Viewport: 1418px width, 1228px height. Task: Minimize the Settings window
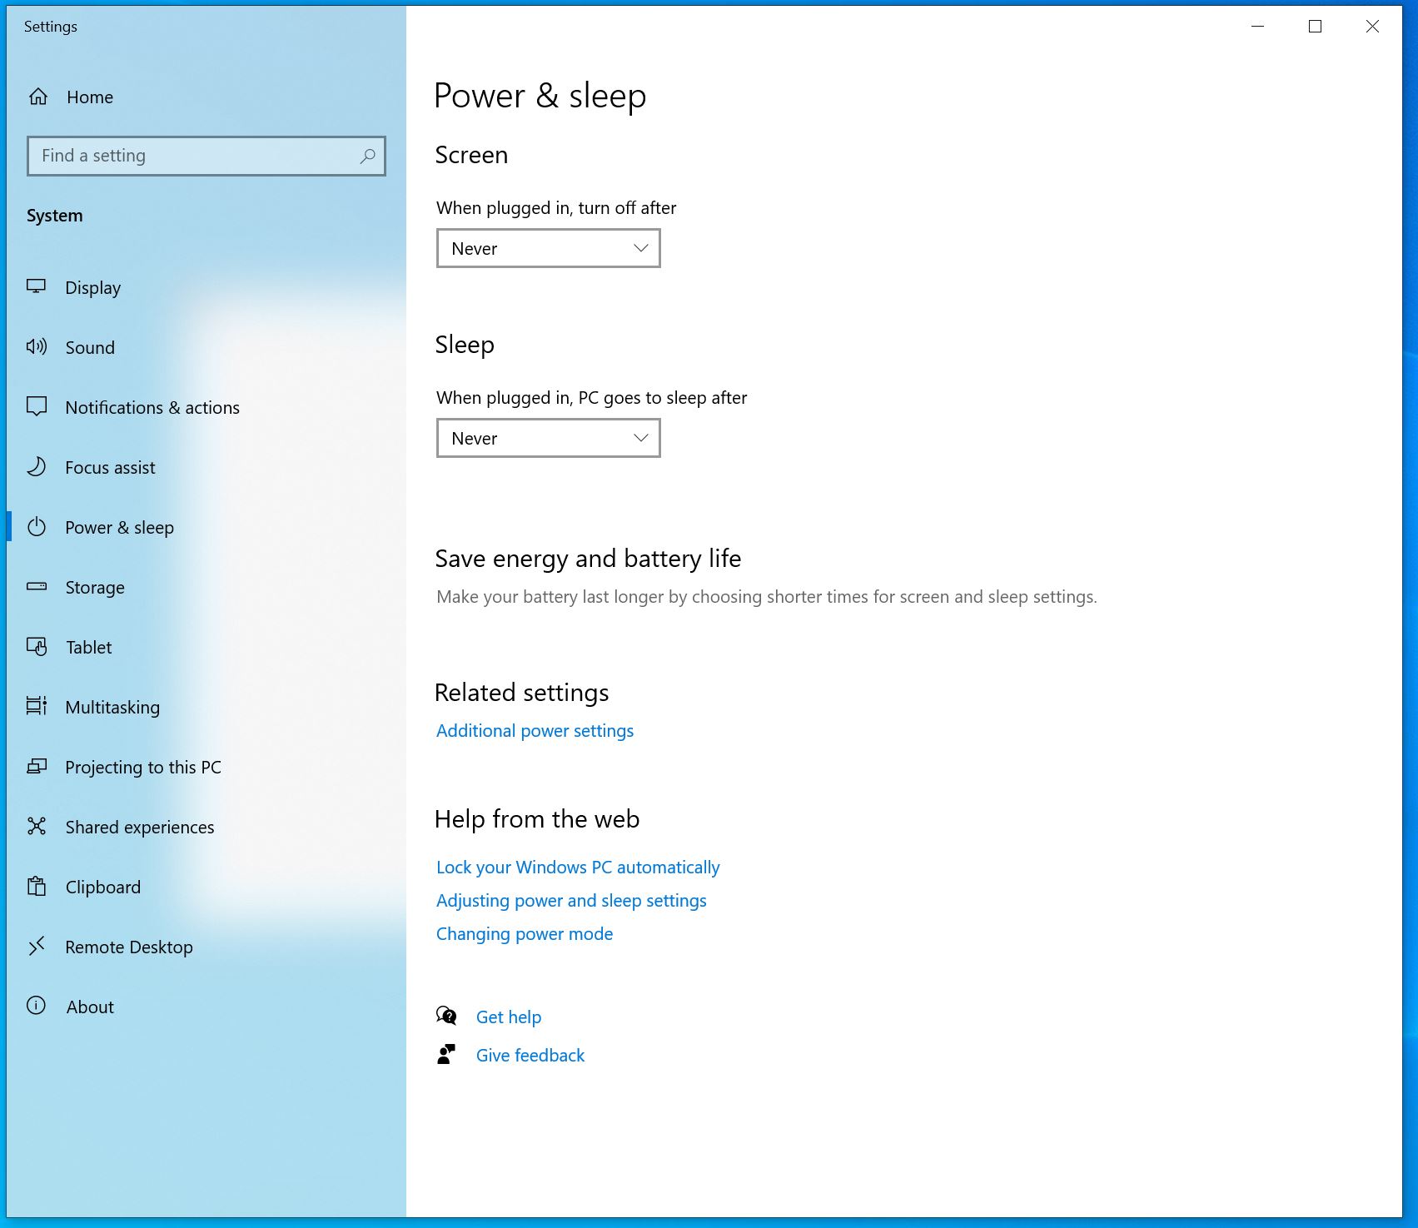[1258, 27]
